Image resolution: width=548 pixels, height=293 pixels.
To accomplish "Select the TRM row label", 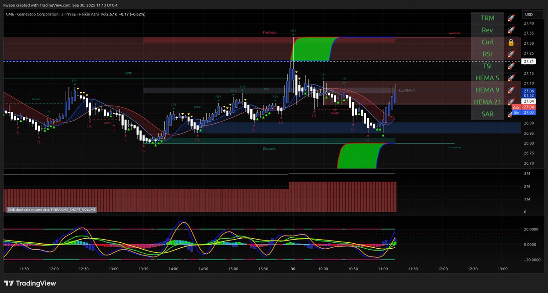I will pyautogui.click(x=487, y=18).
